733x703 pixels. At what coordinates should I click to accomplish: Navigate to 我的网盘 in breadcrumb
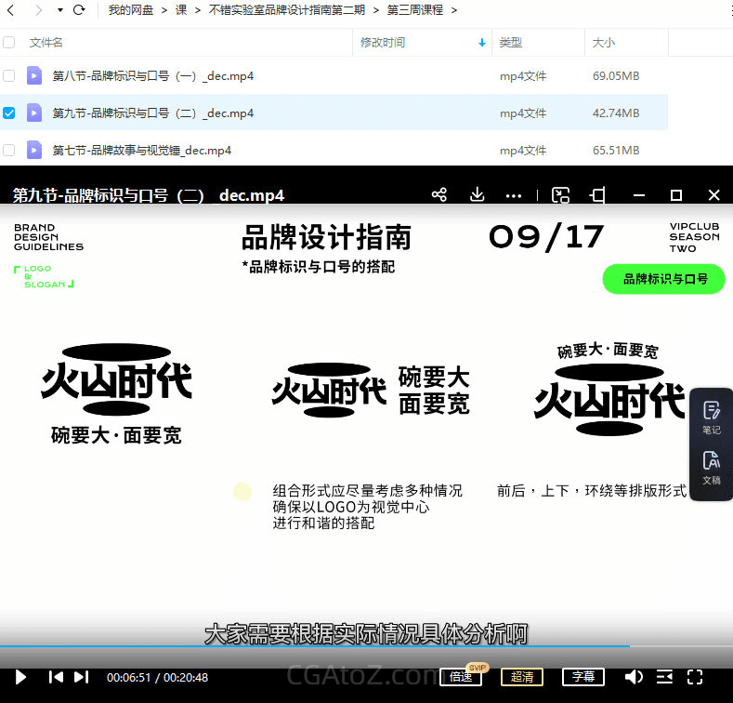coord(131,10)
